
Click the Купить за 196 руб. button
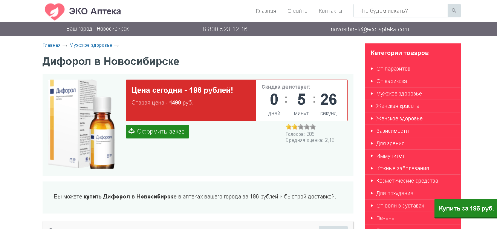[466, 209]
